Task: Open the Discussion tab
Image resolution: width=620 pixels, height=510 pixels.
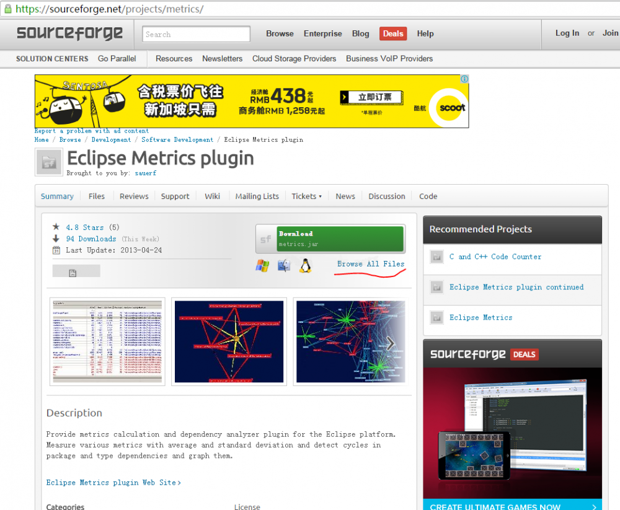Action: point(387,196)
